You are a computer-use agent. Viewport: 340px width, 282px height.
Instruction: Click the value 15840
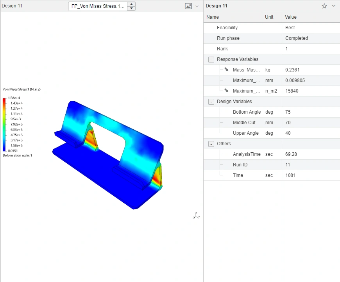pos(292,91)
